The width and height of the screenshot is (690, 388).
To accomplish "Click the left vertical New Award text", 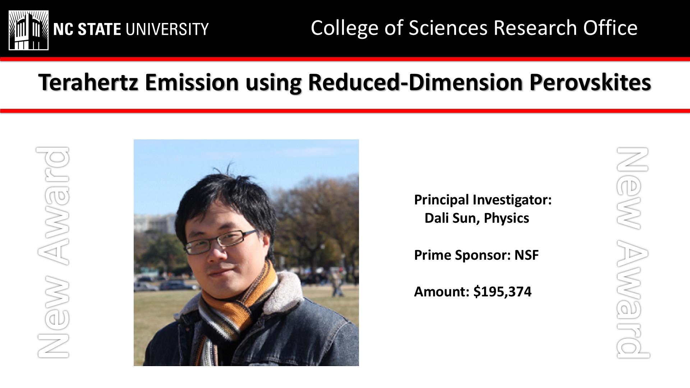I will (x=53, y=252).
